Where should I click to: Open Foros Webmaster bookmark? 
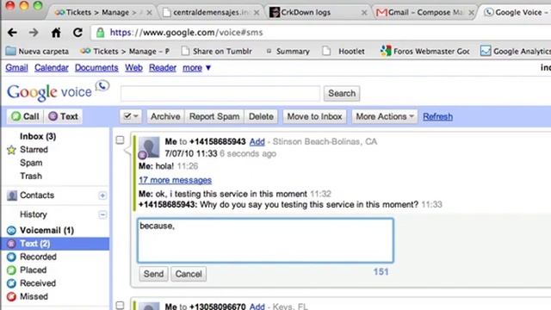click(x=424, y=52)
